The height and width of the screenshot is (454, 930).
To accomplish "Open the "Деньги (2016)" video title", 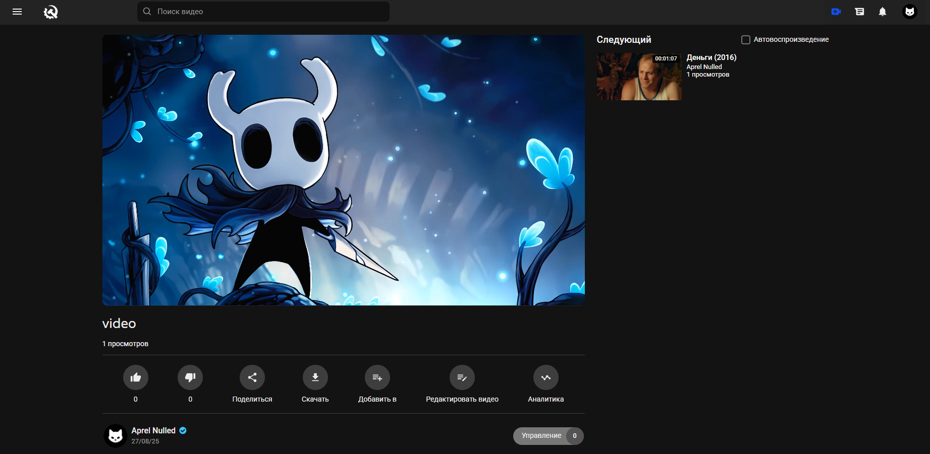I will pyautogui.click(x=712, y=57).
